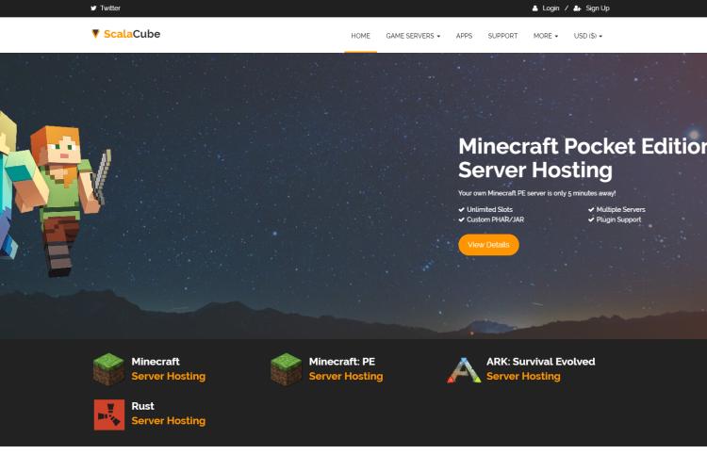Select the Minecraft grass block icon
The image size is (707, 471).
(x=108, y=369)
